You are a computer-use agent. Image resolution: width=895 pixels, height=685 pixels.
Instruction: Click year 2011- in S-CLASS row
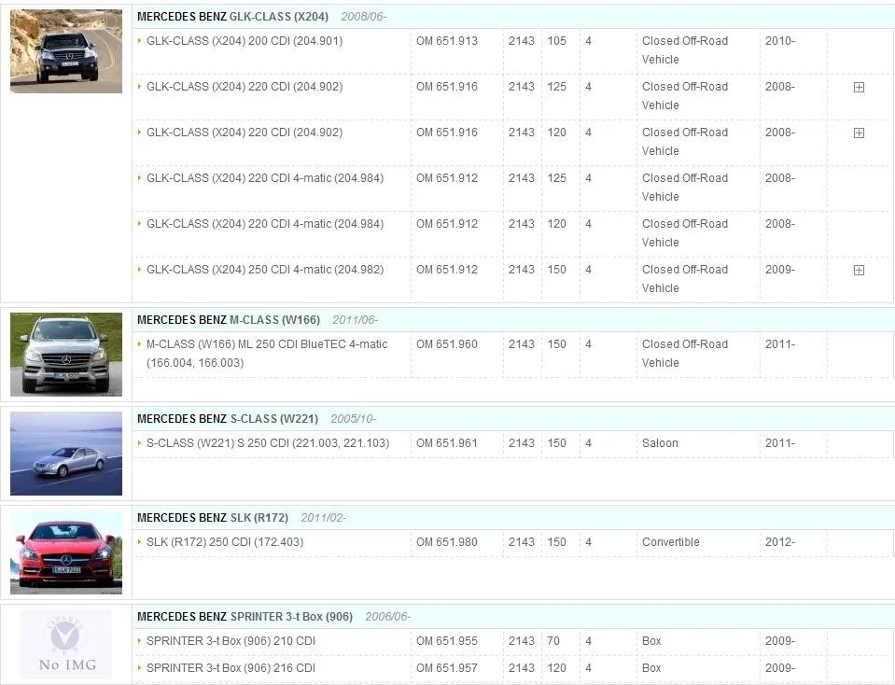tap(779, 442)
